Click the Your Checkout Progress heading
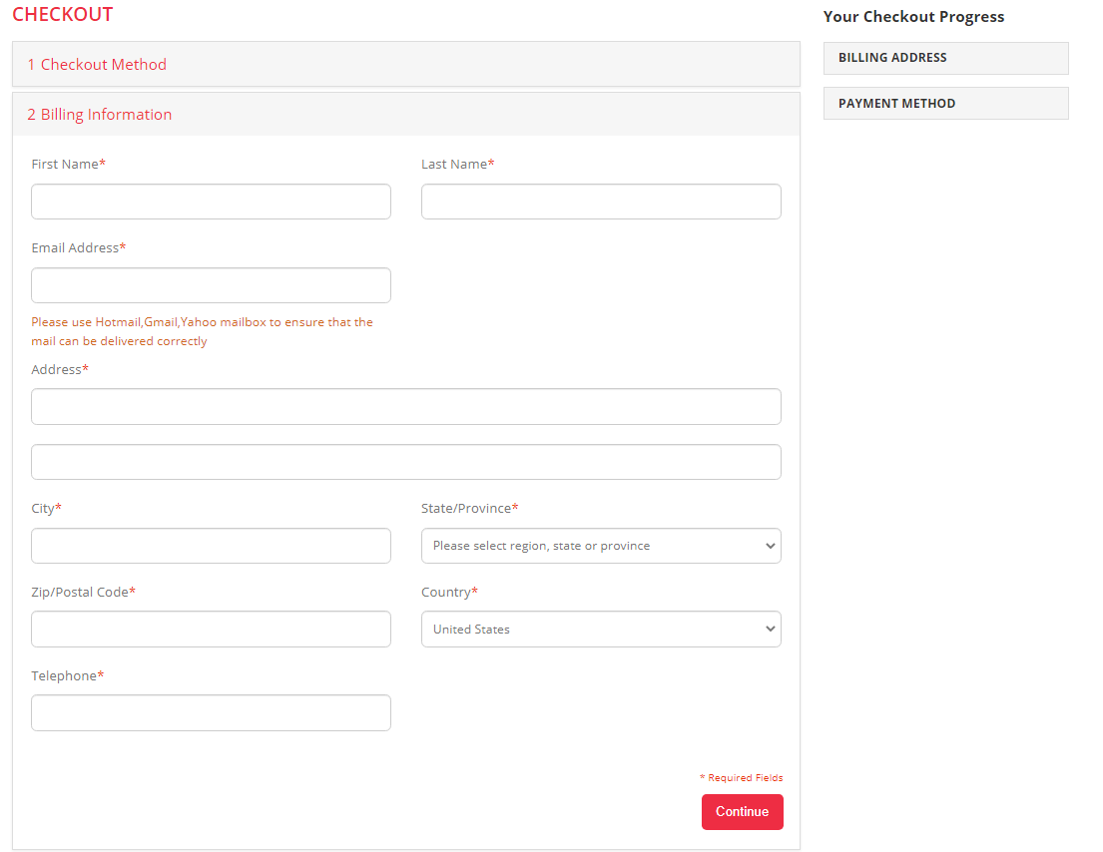 tap(913, 17)
